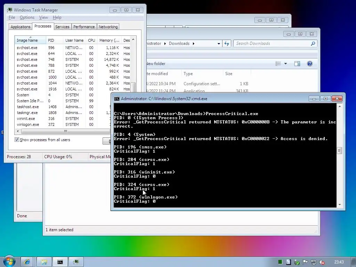356x267 pixels.
Task: Sort processes by User Name column
Action: coord(74,40)
